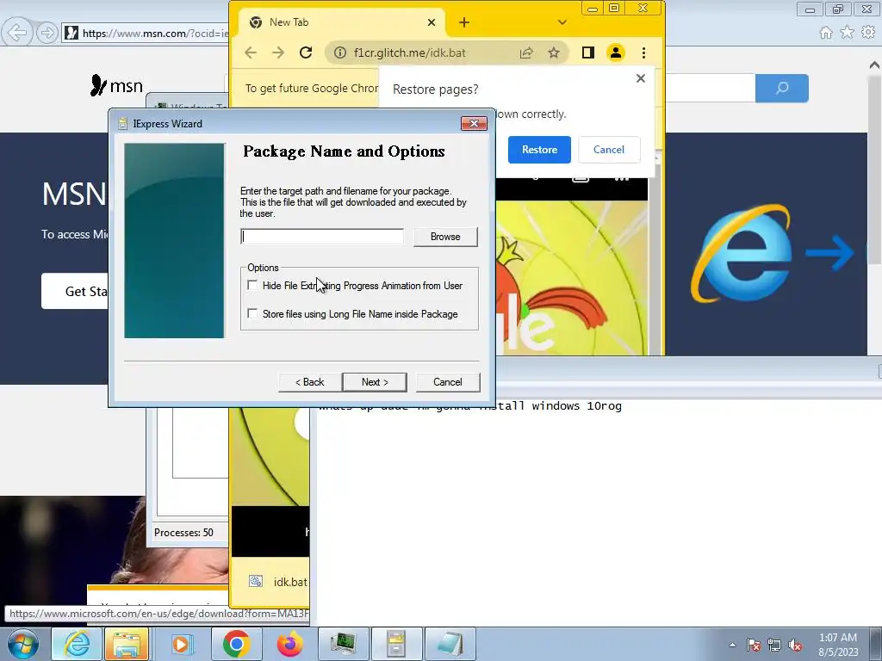Click Processes: 50 in Task Manager status bar
The height and width of the screenshot is (661, 882).
click(x=184, y=532)
